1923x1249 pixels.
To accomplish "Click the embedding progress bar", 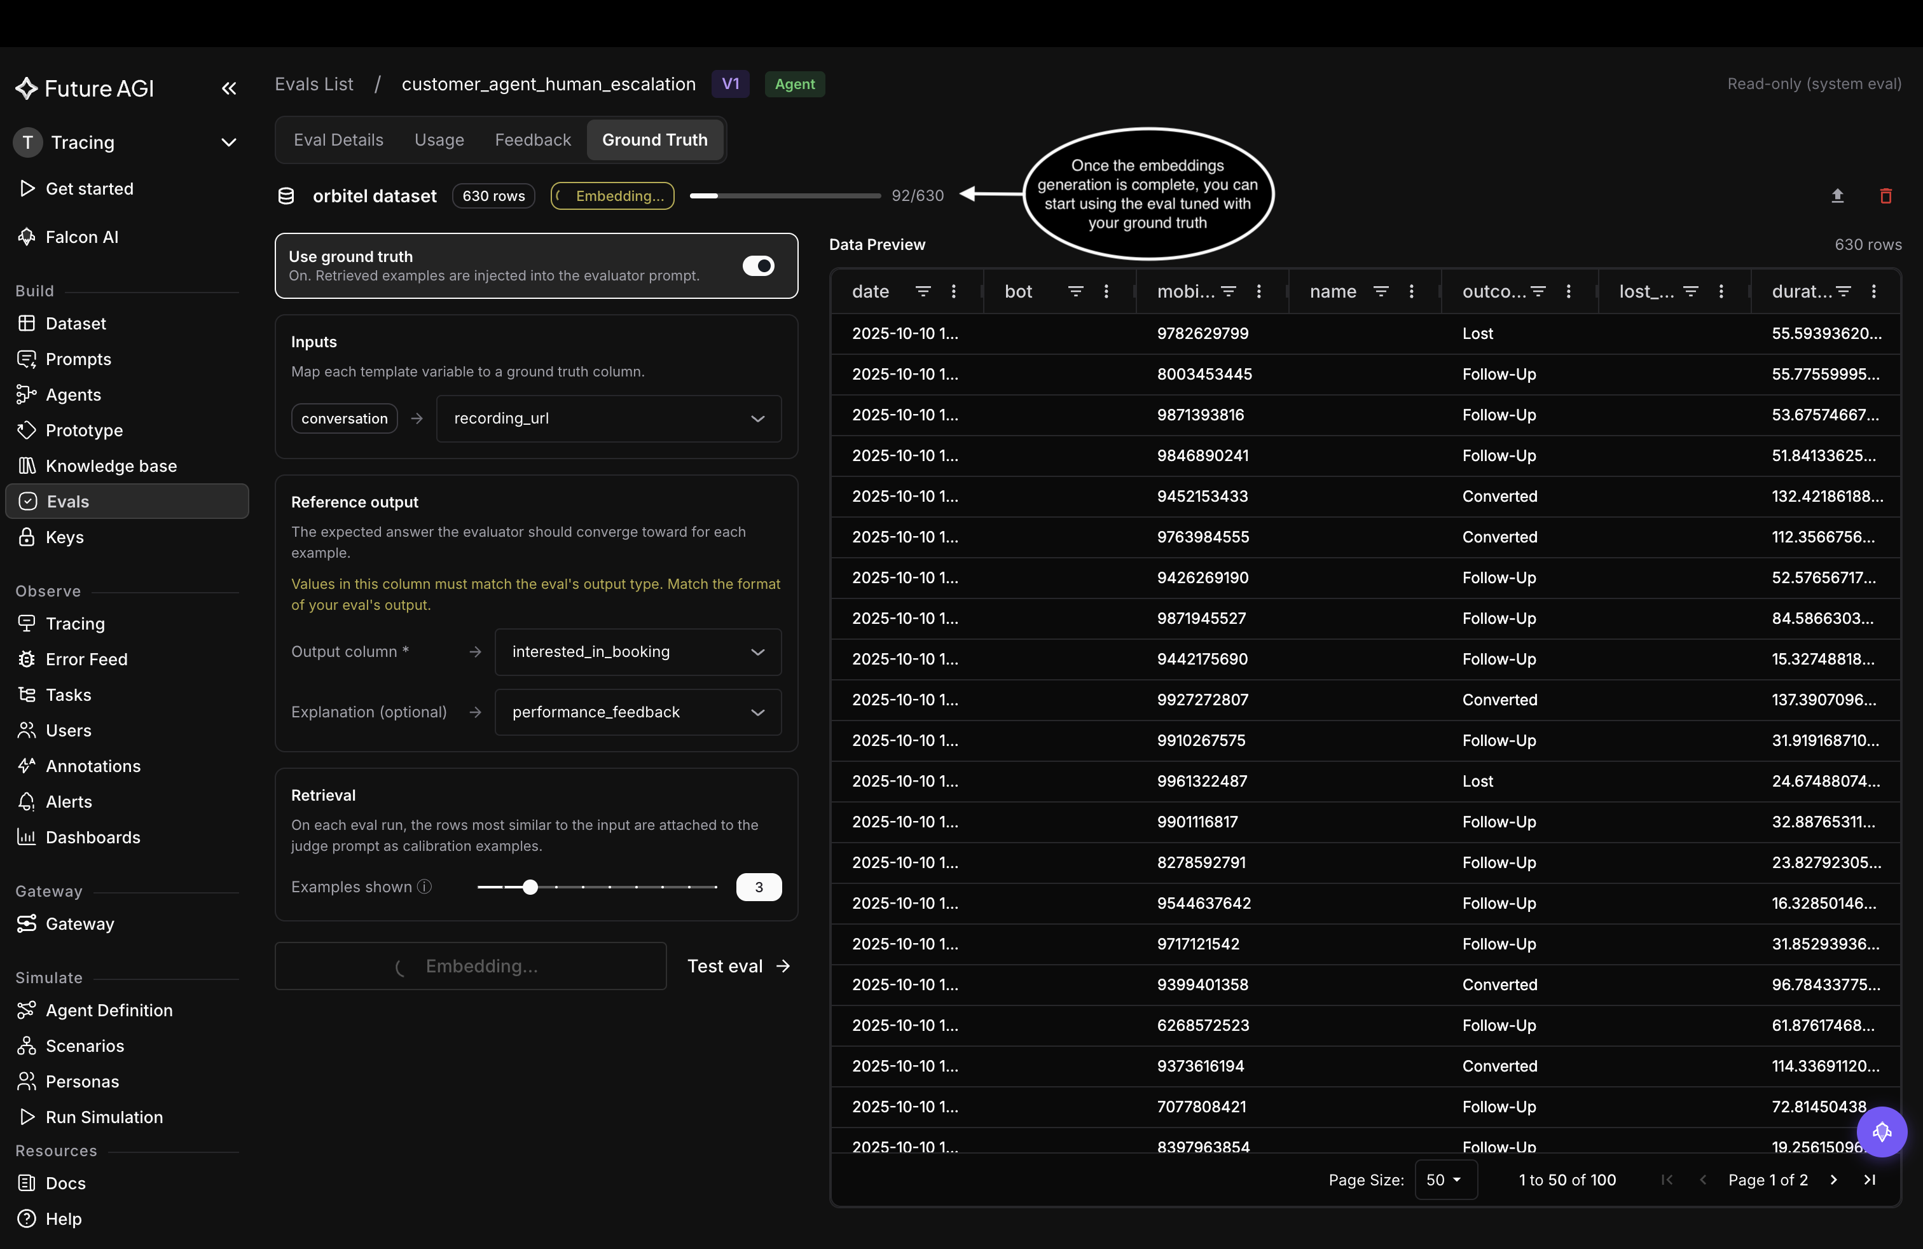I will pos(785,195).
